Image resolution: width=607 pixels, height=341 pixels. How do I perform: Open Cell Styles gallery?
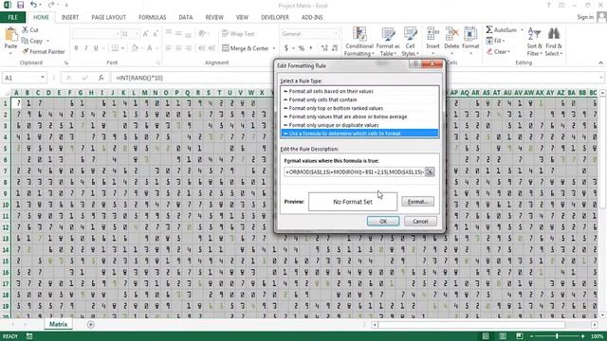coord(410,42)
